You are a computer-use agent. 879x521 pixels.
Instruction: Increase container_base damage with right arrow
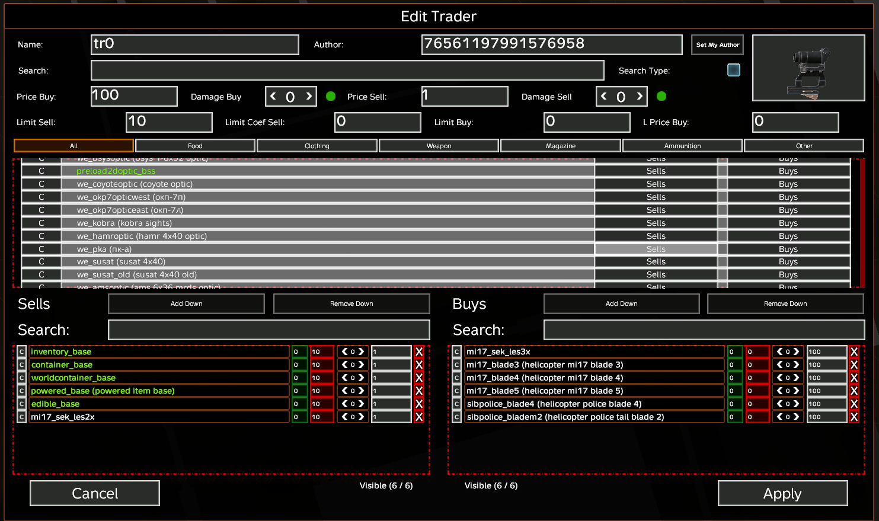point(361,365)
